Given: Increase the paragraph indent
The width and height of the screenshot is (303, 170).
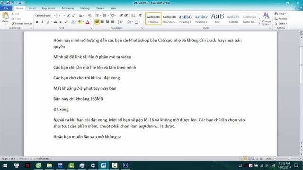Looking at the screenshot, I should pyautogui.click(x=126, y=16).
